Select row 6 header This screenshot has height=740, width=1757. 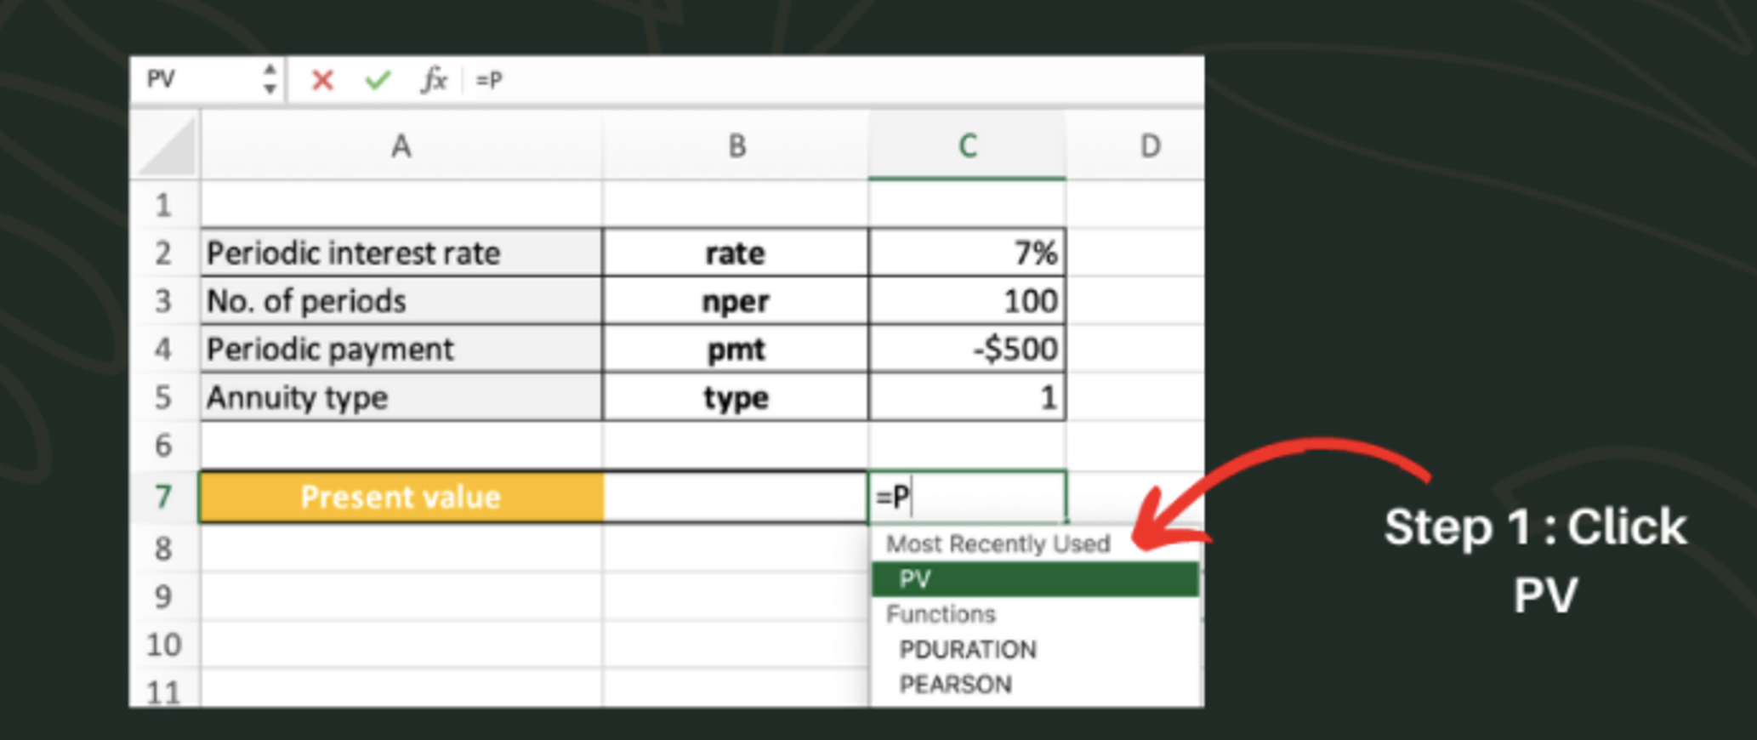click(164, 445)
